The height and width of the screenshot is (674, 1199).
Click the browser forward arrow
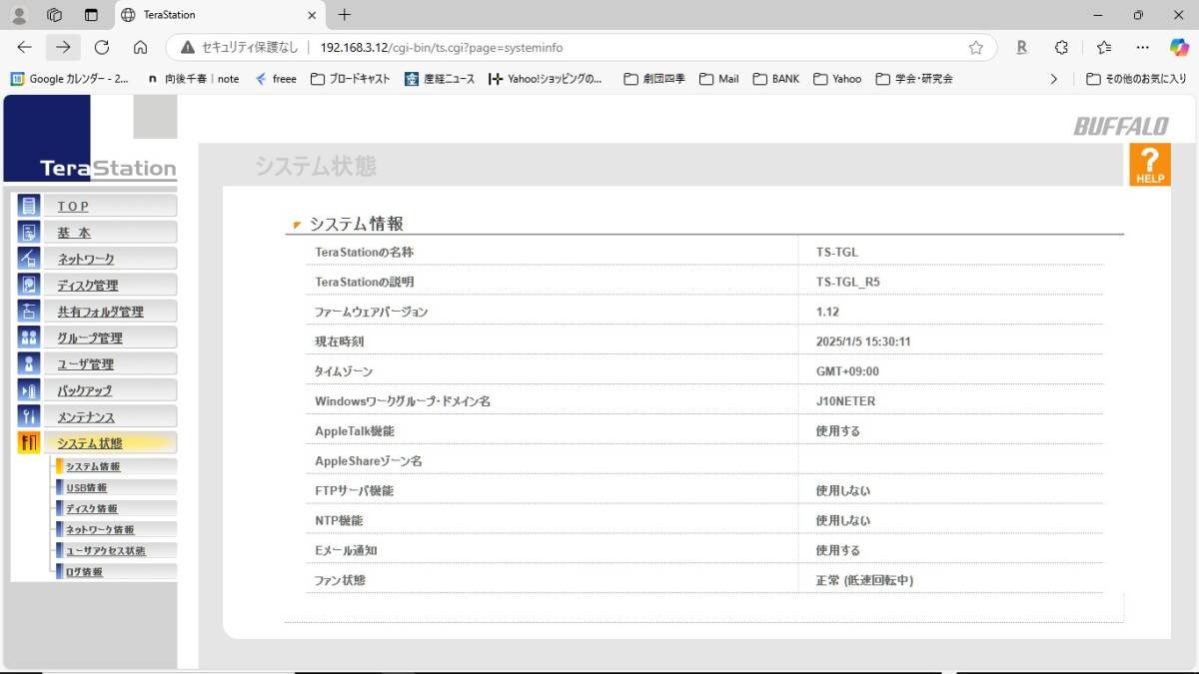(63, 47)
